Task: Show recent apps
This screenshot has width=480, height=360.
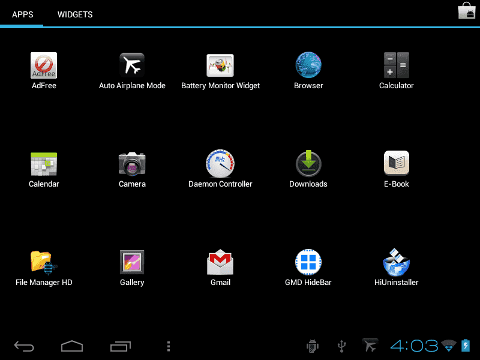Action: [x=121, y=346]
